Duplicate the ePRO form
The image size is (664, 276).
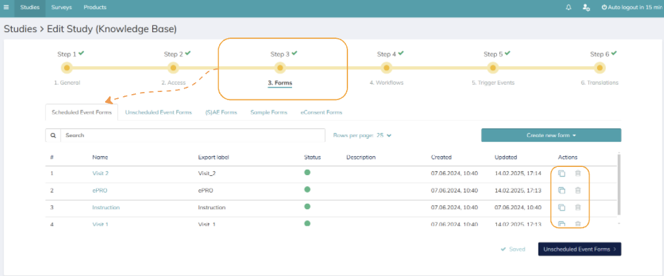(562, 190)
